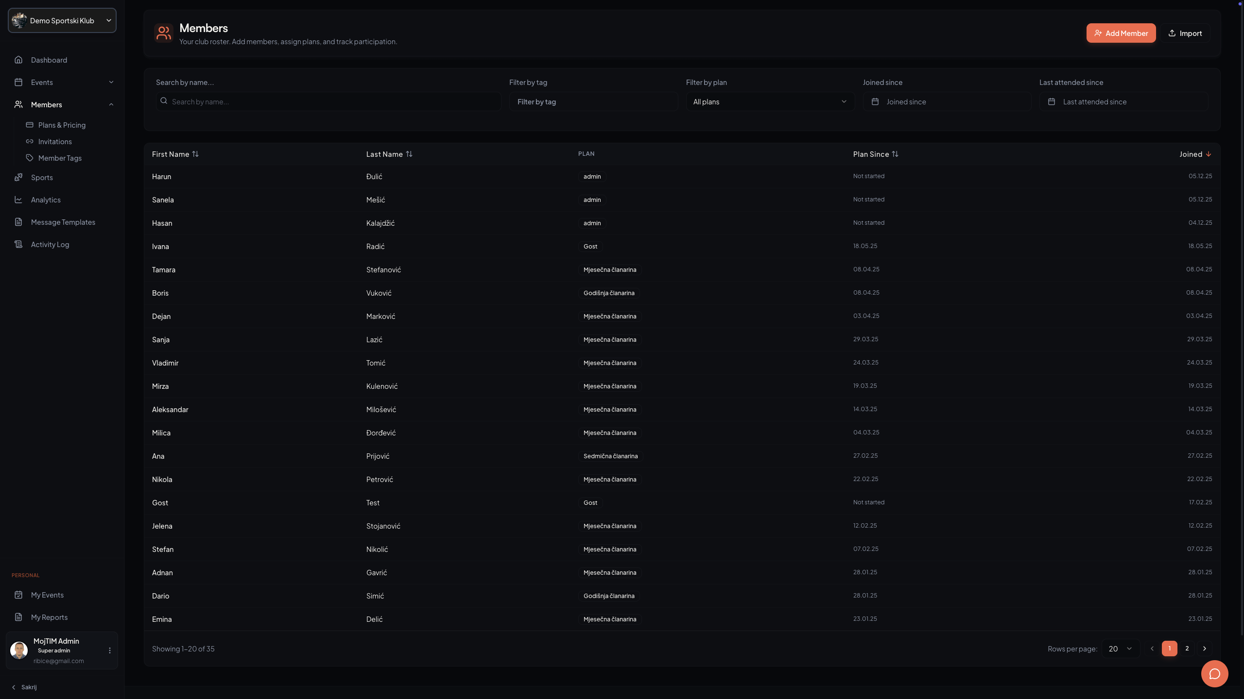
Task: Open the All plans filter dropdown
Action: tap(770, 101)
